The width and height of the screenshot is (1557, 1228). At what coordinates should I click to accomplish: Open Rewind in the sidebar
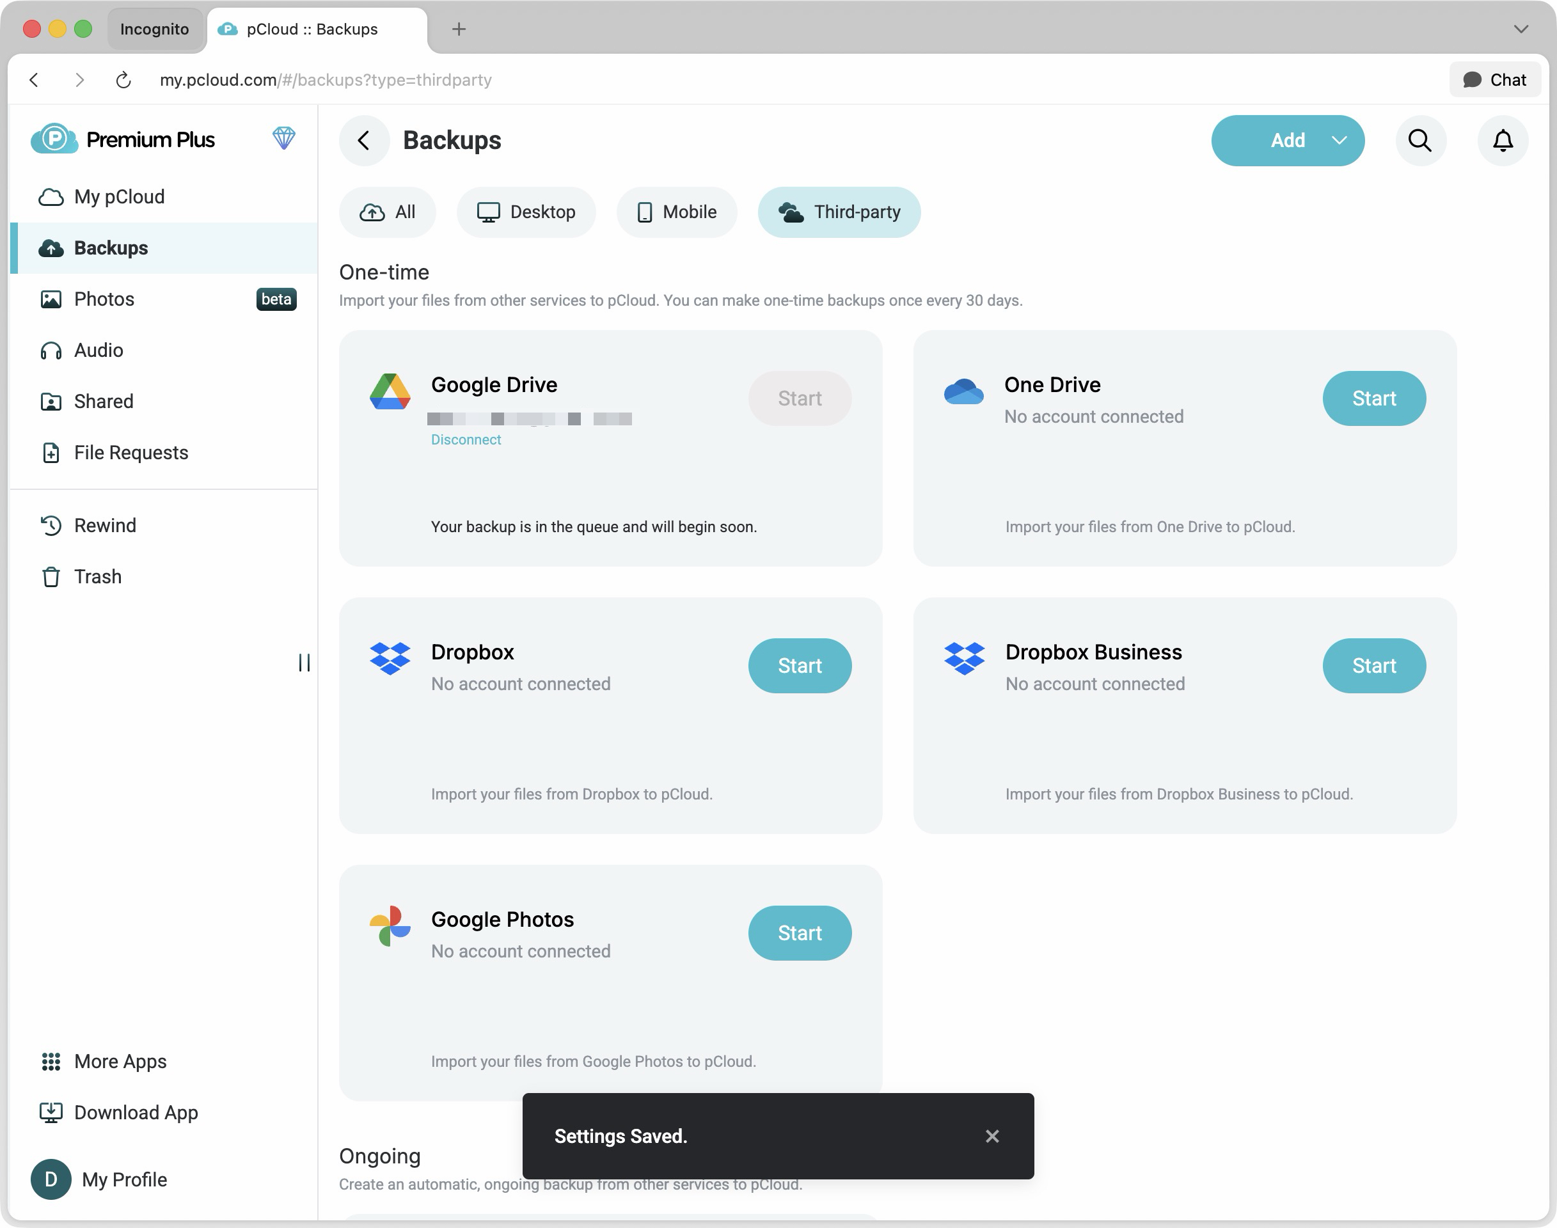pyautogui.click(x=104, y=526)
